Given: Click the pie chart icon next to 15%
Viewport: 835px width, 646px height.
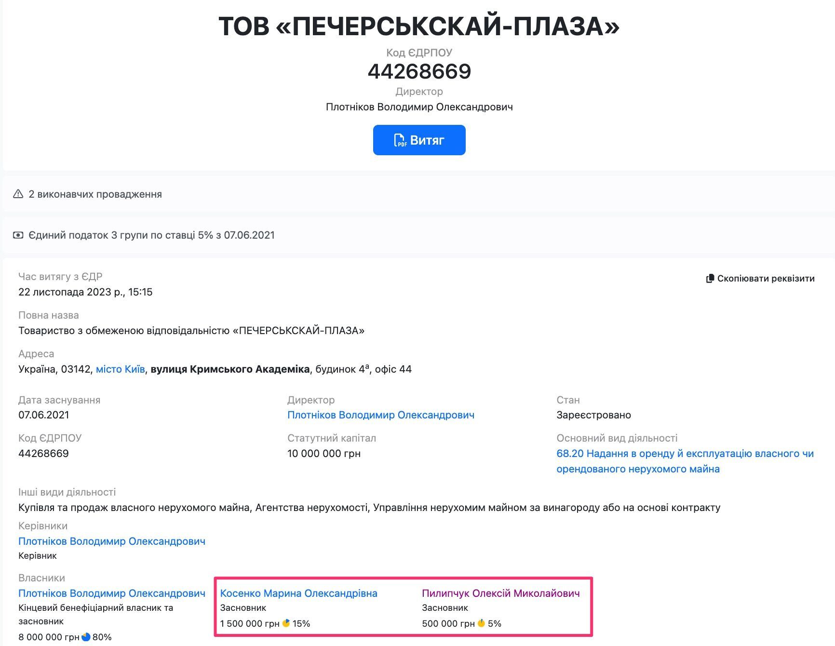Looking at the screenshot, I should pyautogui.click(x=286, y=623).
